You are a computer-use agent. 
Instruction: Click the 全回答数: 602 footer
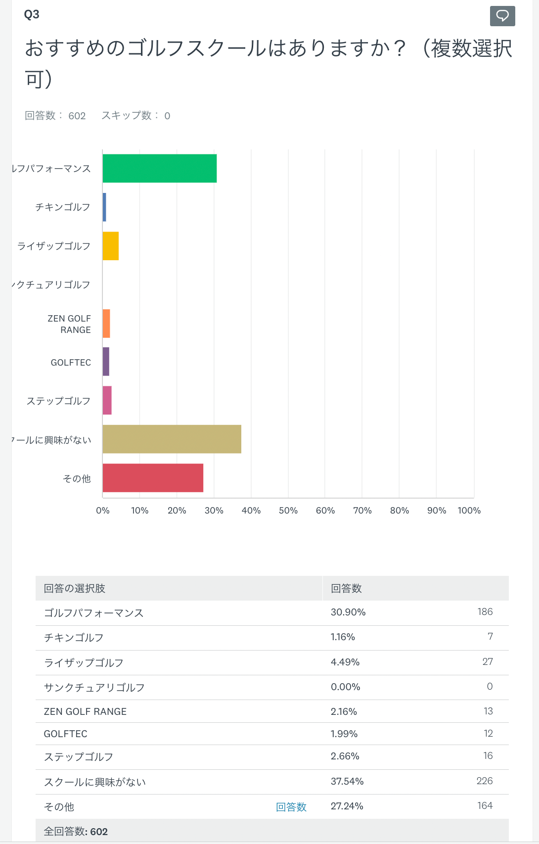(76, 832)
